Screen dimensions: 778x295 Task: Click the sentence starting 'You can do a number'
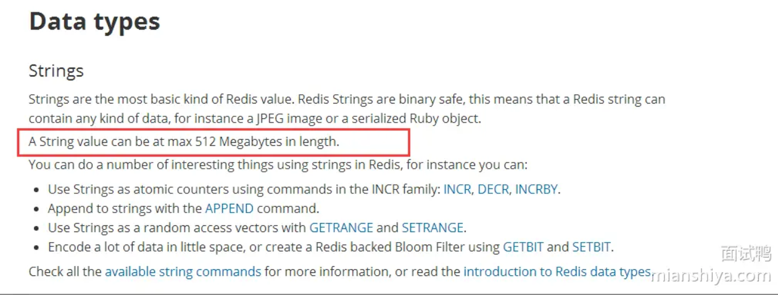point(278,165)
